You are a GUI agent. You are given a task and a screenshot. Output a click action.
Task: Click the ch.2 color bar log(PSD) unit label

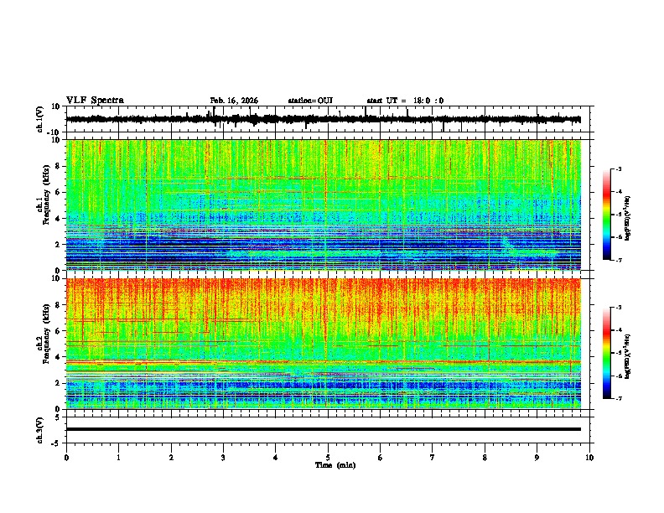click(x=628, y=355)
